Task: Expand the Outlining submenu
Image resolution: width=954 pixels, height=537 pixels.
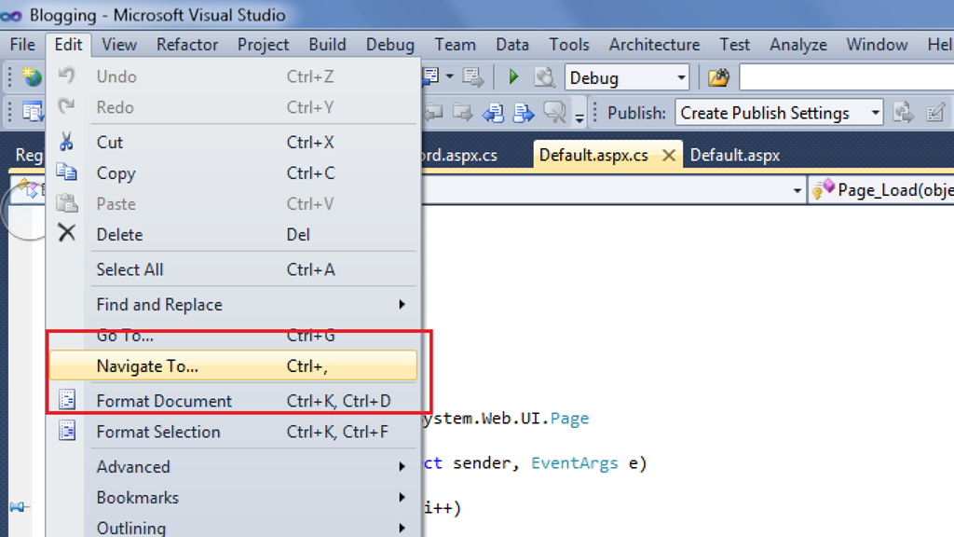Action: point(234,528)
